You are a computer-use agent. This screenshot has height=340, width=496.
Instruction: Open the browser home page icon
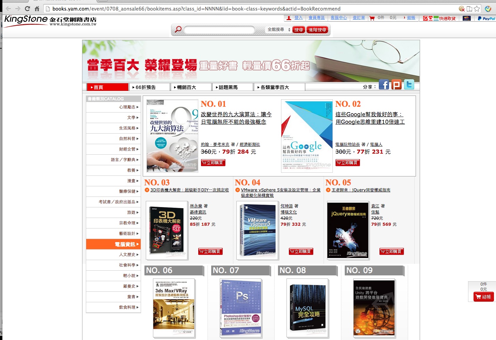coord(37,8)
